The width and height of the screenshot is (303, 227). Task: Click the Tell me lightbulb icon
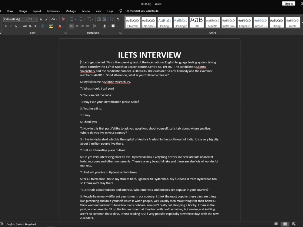(x=121, y=11)
